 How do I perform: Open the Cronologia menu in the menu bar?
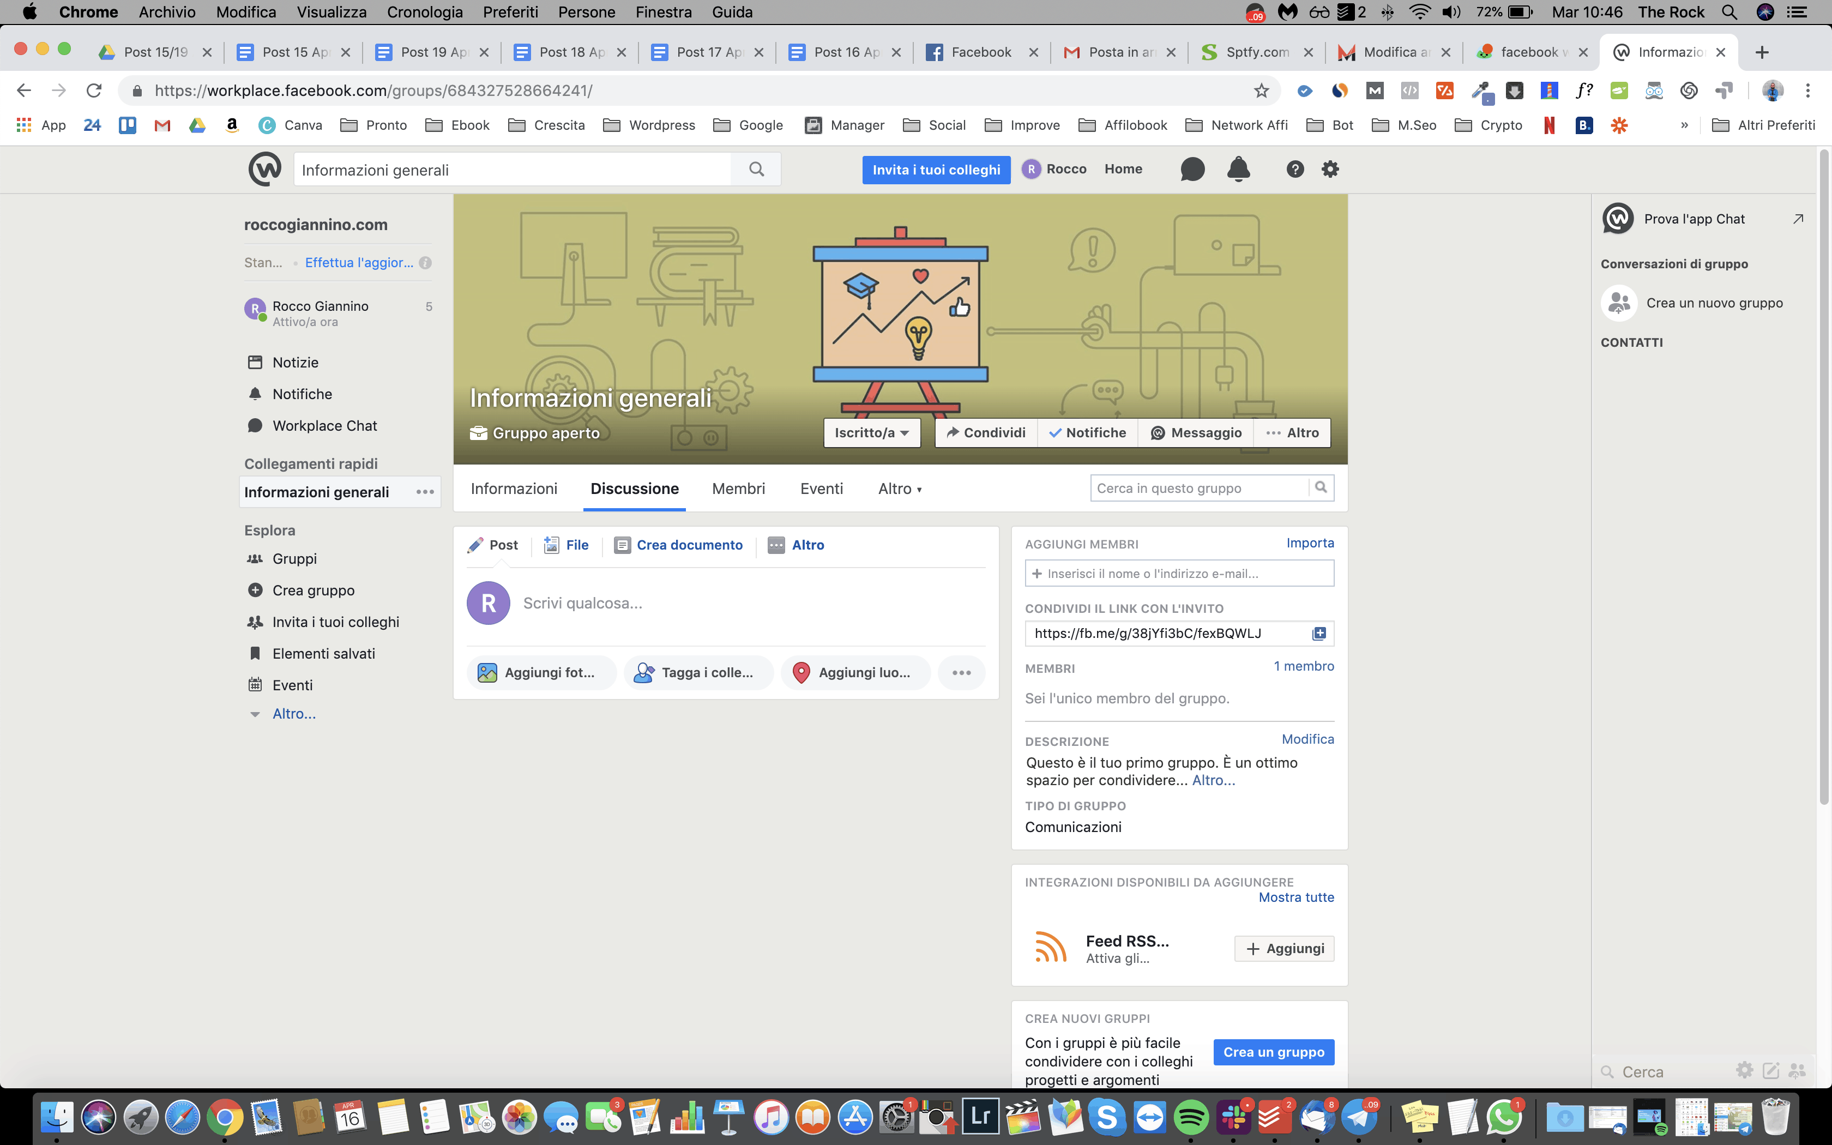click(425, 11)
